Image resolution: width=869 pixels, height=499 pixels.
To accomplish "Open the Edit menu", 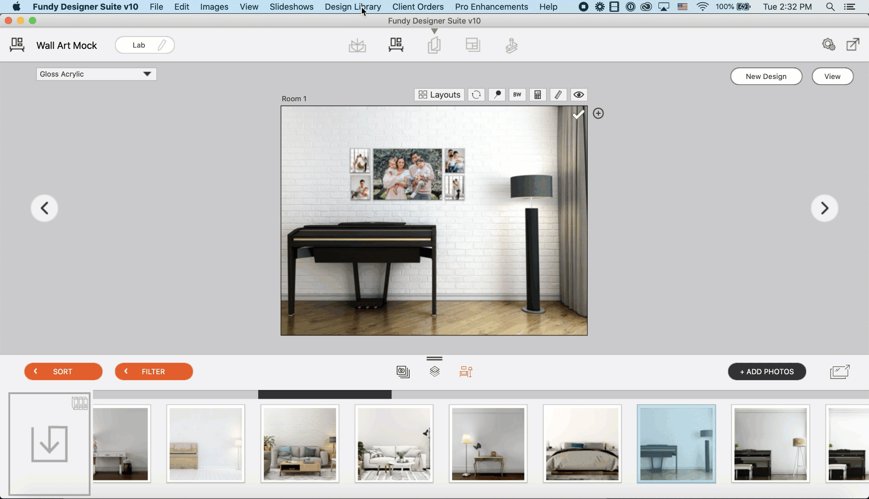I will tap(181, 7).
